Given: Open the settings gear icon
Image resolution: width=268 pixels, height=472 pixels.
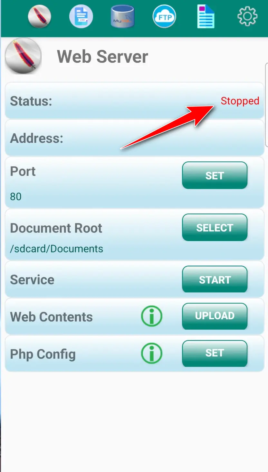Looking at the screenshot, I should click(x=247, y=16).
